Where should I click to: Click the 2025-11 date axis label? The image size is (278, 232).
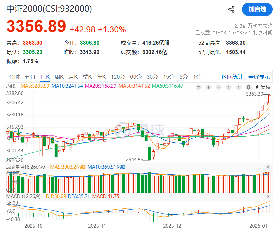(97, 226)
